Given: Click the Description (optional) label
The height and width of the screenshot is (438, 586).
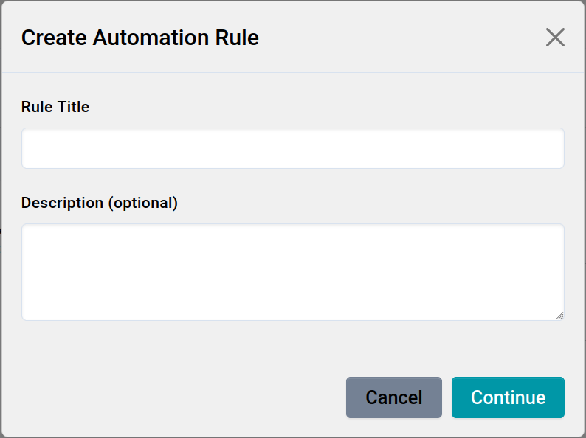Looking at the screenshot, I should point(100,203).
